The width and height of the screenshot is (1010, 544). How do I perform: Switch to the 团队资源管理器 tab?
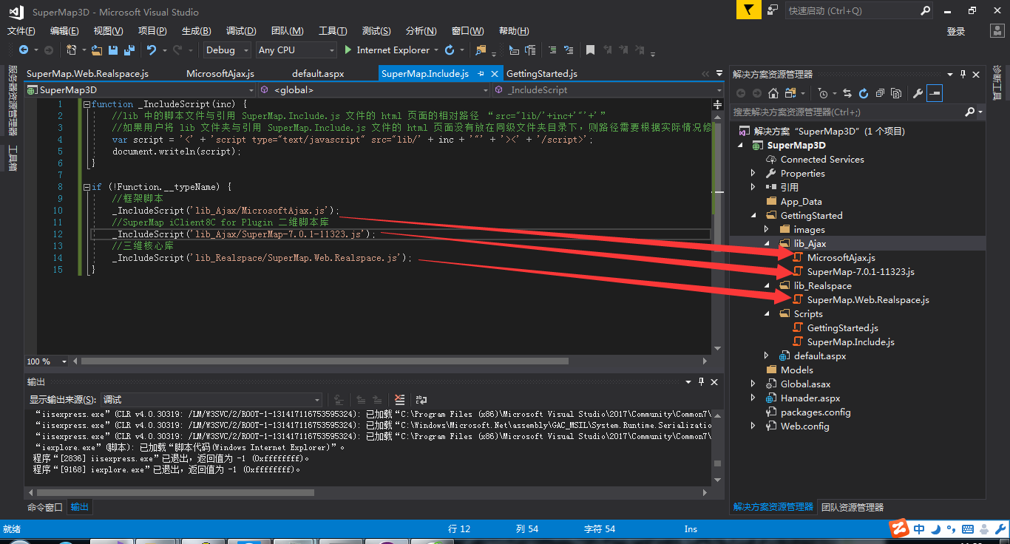(x=853, y=507)
